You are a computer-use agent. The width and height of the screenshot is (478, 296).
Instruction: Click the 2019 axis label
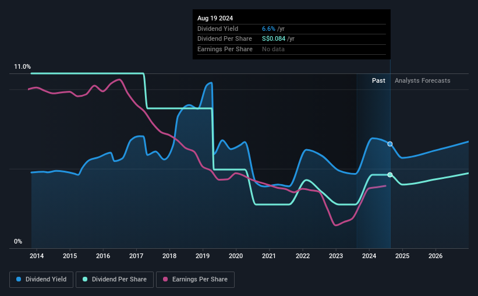click(x=203, y=256)
